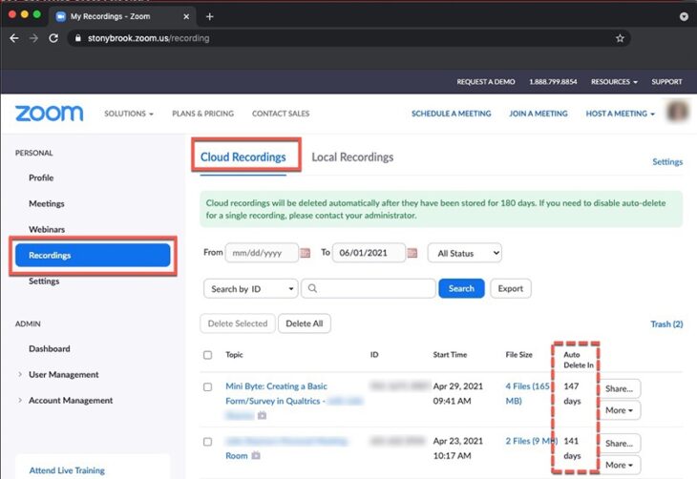Click the Zoom logo

coord(50,114)
